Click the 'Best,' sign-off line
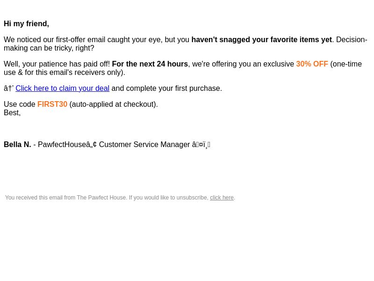This screenshot has height=281, width=374. click(12, 112)
